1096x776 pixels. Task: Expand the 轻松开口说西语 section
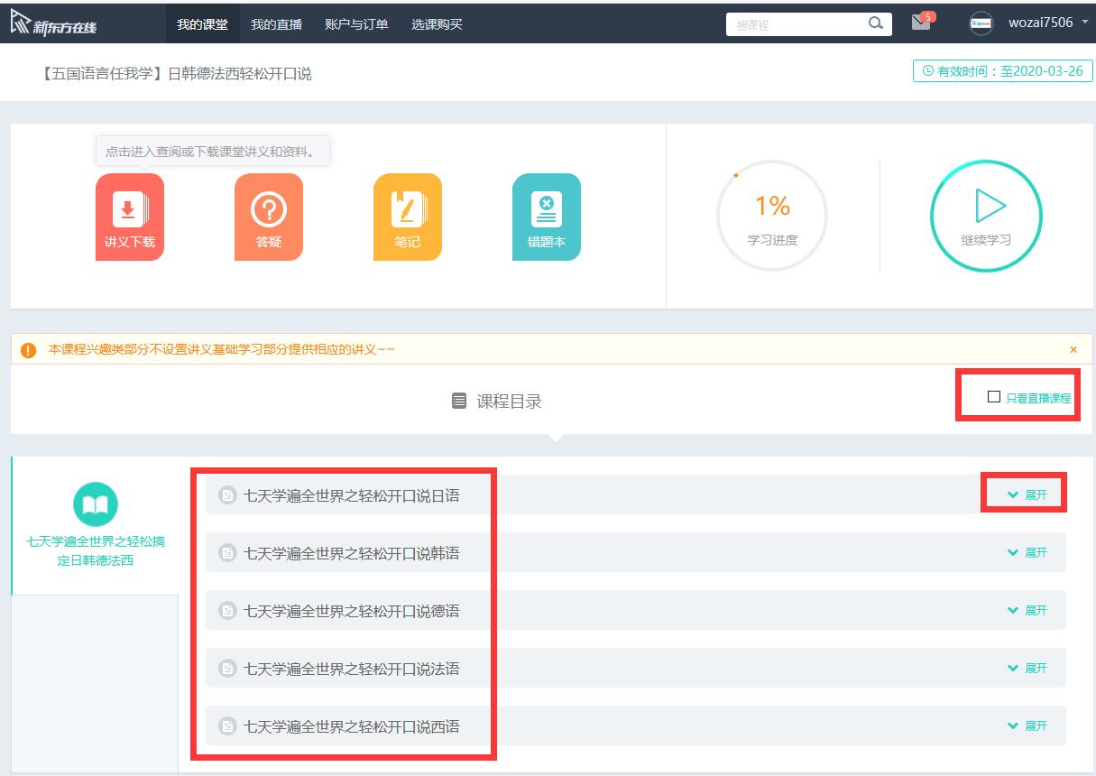click(1027, 725)
